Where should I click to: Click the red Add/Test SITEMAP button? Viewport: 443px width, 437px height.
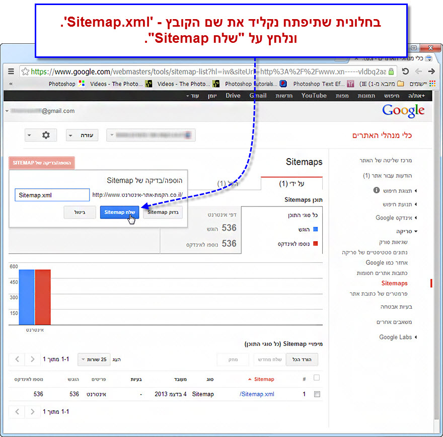41,163
